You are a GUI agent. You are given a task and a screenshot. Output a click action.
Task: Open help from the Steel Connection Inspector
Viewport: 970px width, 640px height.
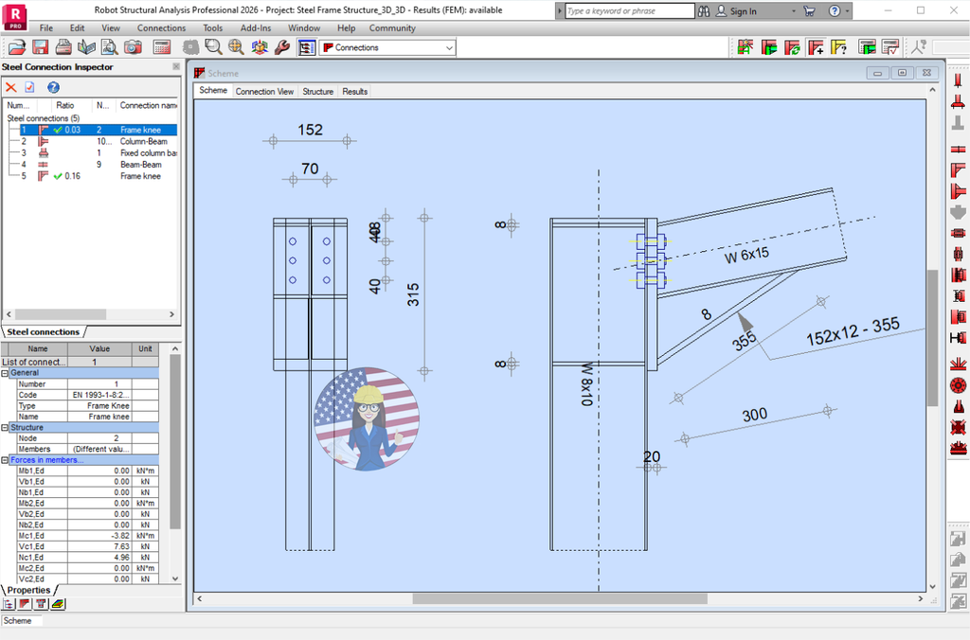[53, 87]
